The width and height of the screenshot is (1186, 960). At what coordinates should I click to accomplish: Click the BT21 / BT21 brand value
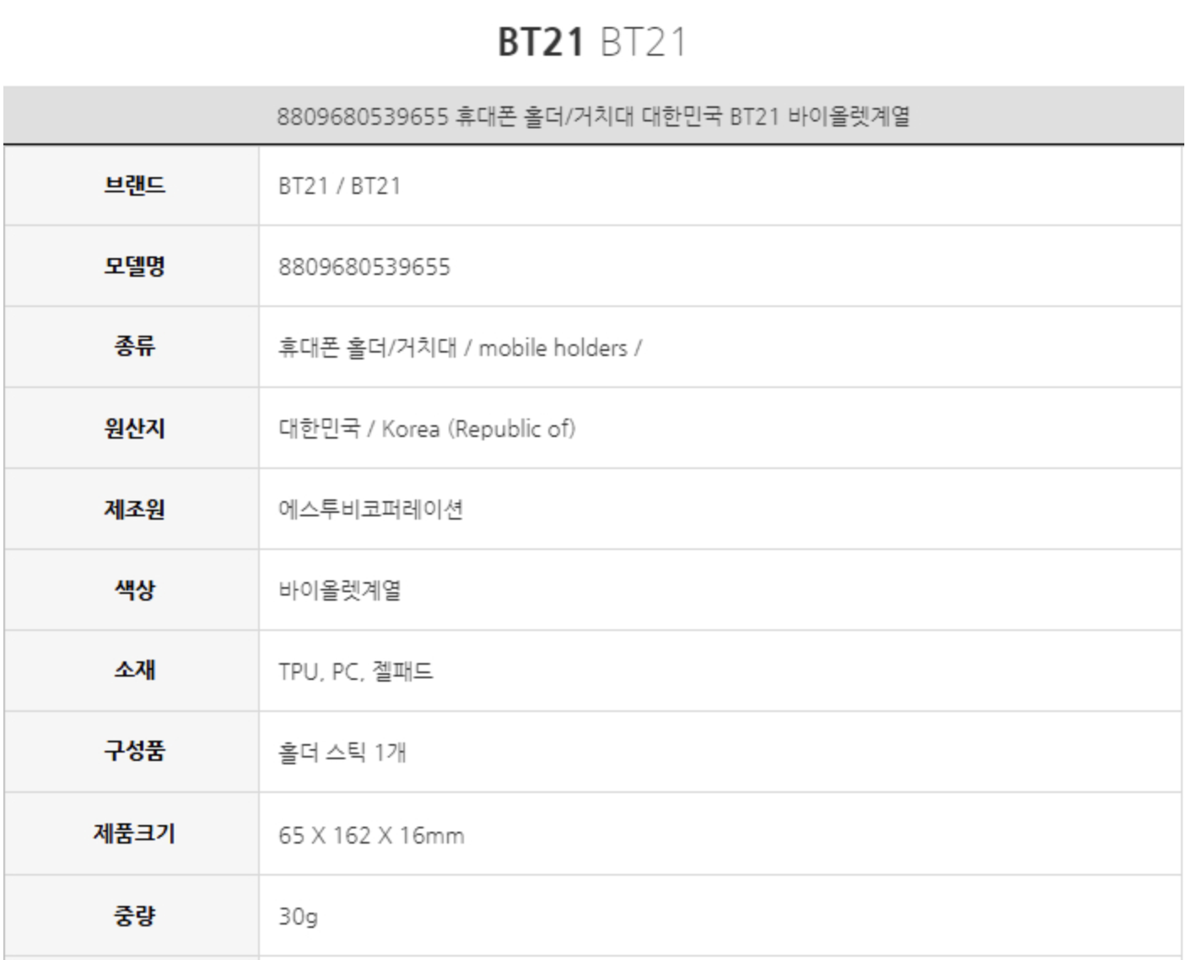pos(339,186)
